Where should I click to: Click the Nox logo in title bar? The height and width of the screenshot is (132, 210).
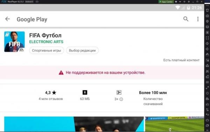4,2
